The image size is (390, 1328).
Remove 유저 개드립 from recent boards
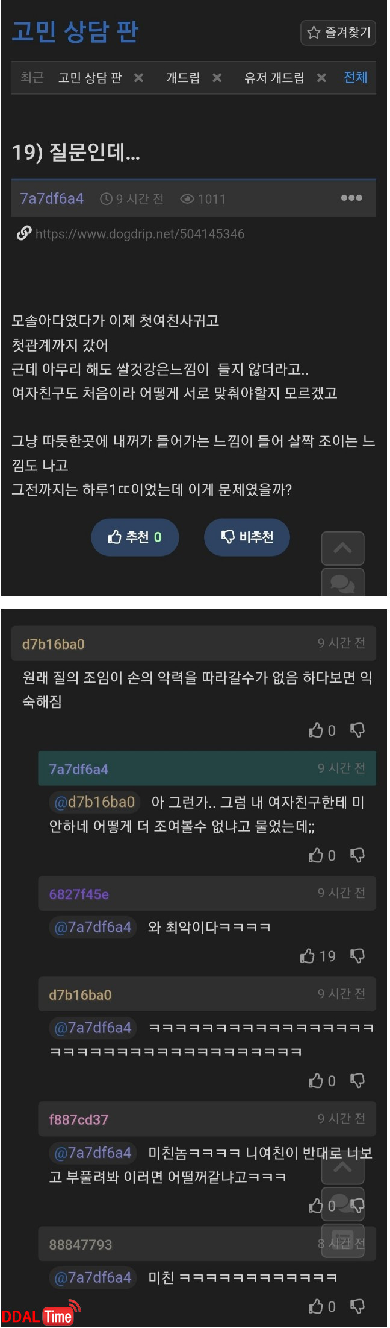point(321,78)
